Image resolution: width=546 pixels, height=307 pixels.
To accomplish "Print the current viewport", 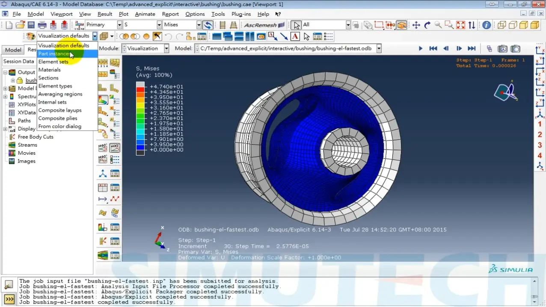I will click(42, 25).
